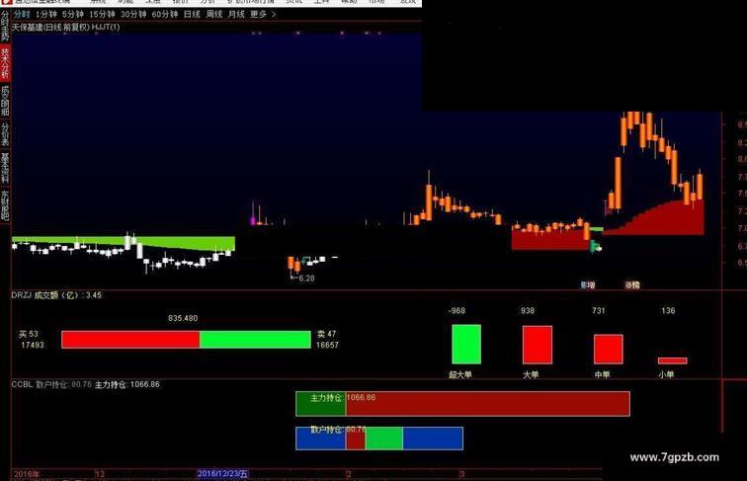
Task: Switch chart to 周线 weekly period
Action: [213, 14]
